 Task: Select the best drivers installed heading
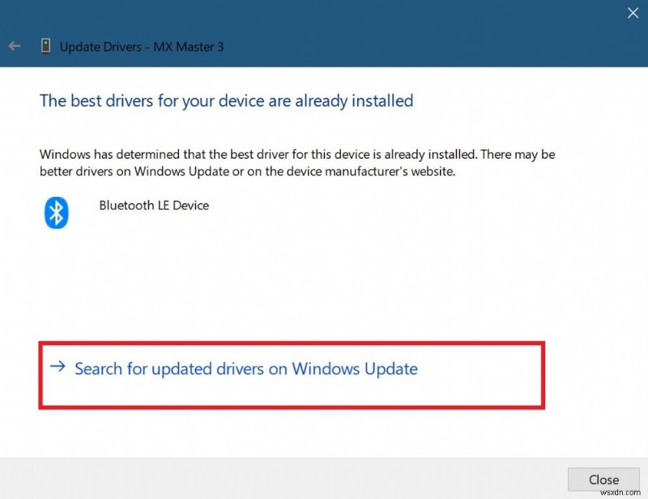tap(226, 100)
